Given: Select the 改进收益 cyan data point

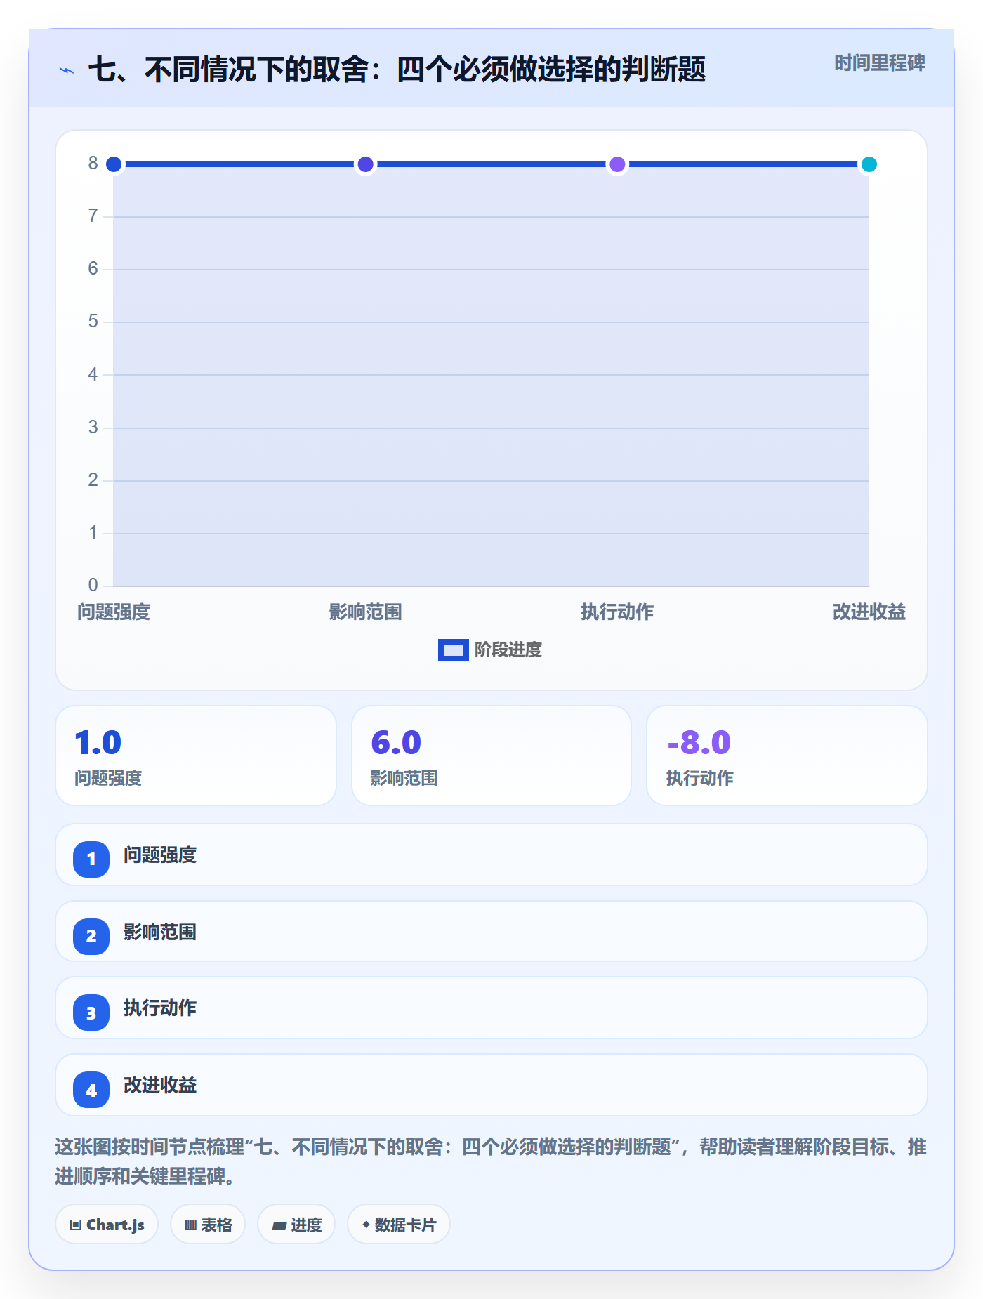Looking at the screenshot, I should pyautogui.click(x=869, y=164).
